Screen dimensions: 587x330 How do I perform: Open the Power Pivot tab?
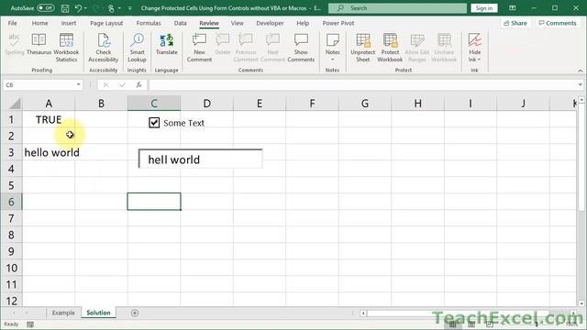pos(338,23)
